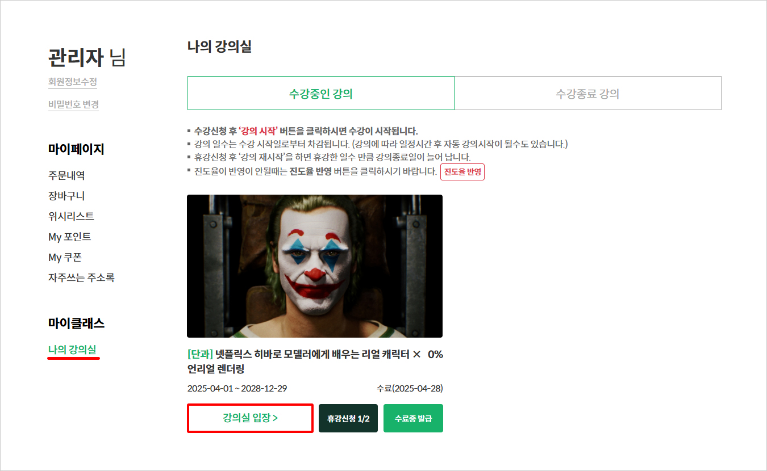Go to 주문내역 in sidebar
The height and width of the screenshot is (471, 767).
coord(66,175)
